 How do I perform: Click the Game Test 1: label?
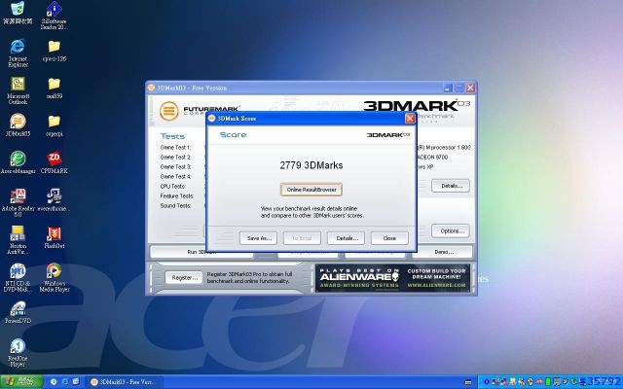175,147
